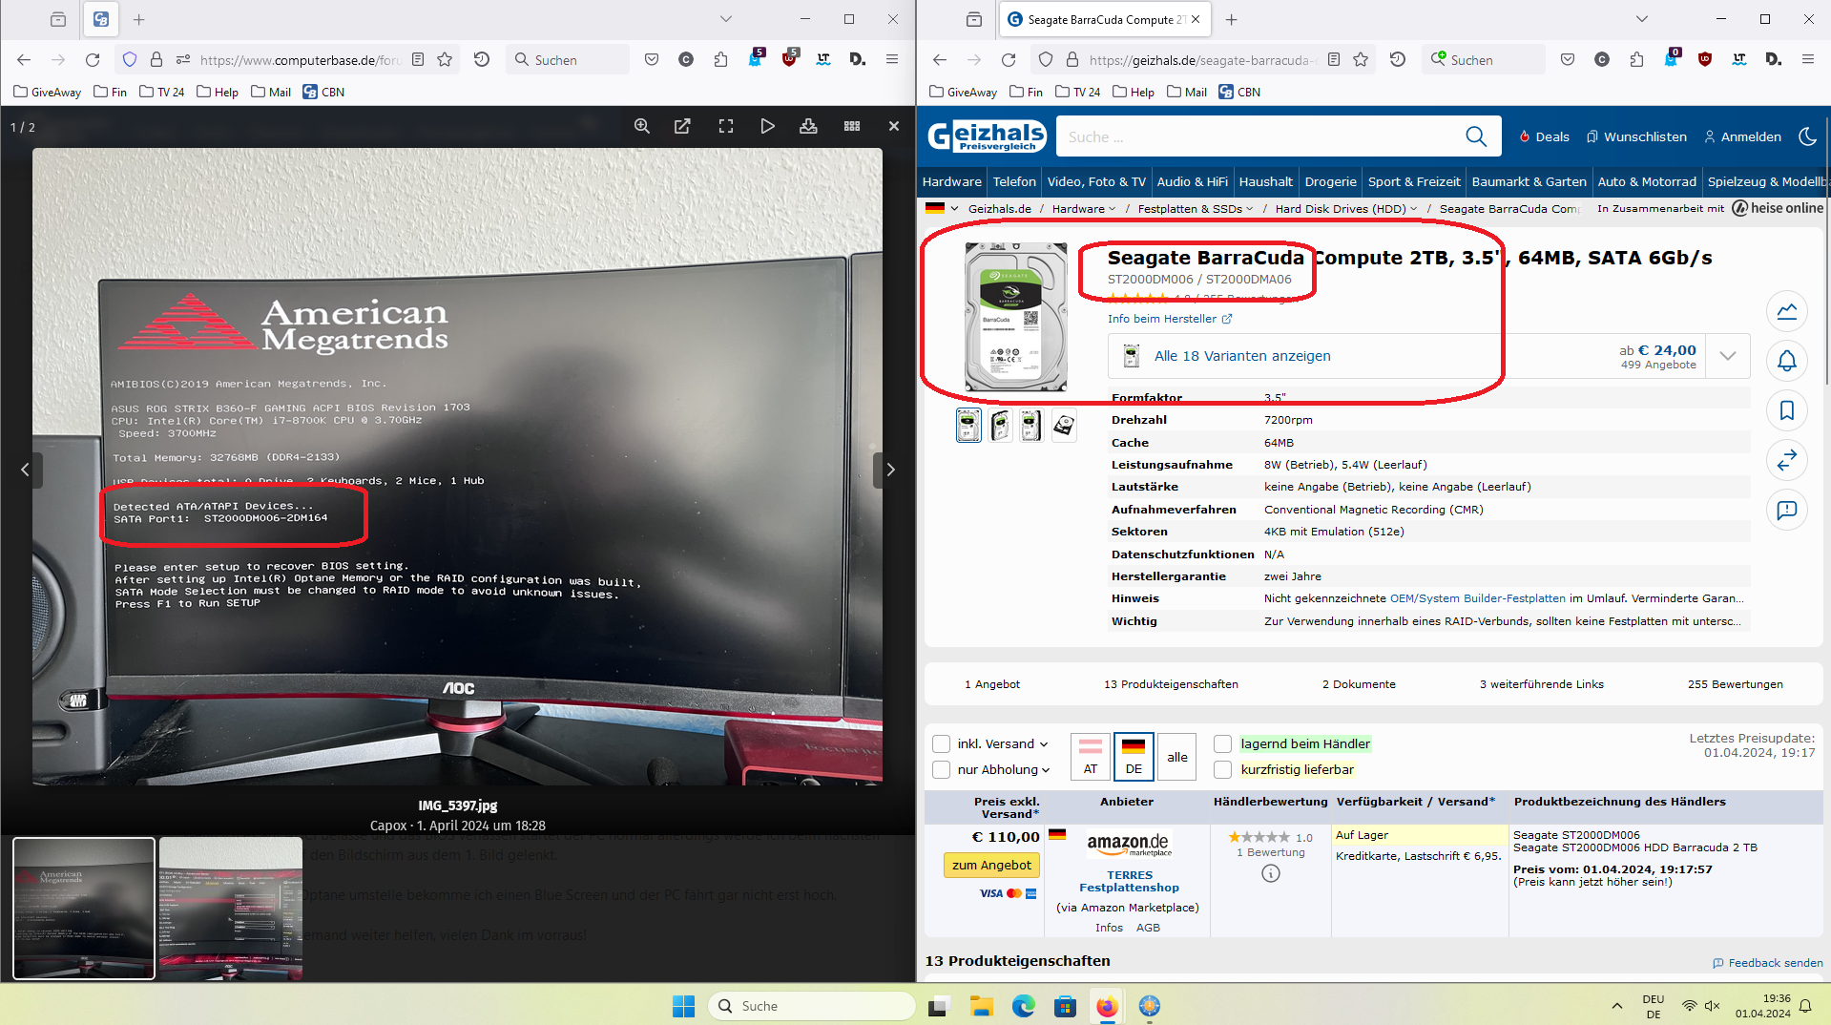Image resolution: width=1831 pixels, height=1025 pixels.
Task: Select the first lightbox thumbnail
Action: click(84, 908)
